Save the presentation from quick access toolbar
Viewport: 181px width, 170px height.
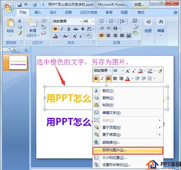(x=19, y=5)
